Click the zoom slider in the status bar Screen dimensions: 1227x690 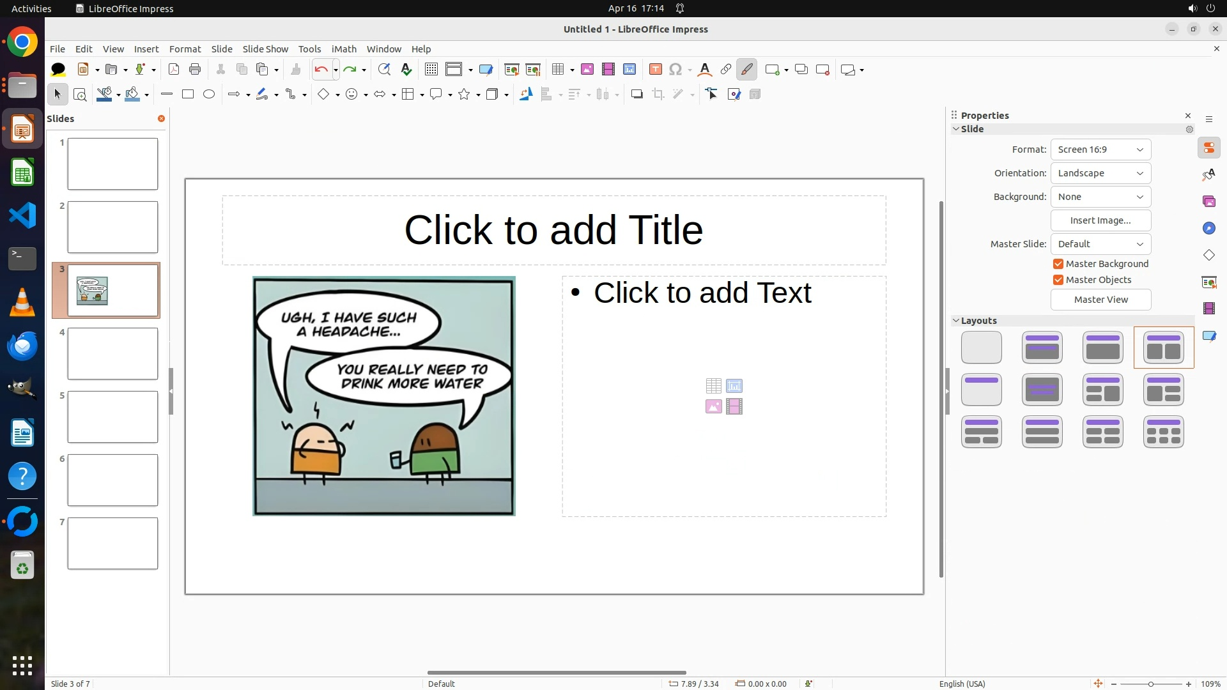1150,684
